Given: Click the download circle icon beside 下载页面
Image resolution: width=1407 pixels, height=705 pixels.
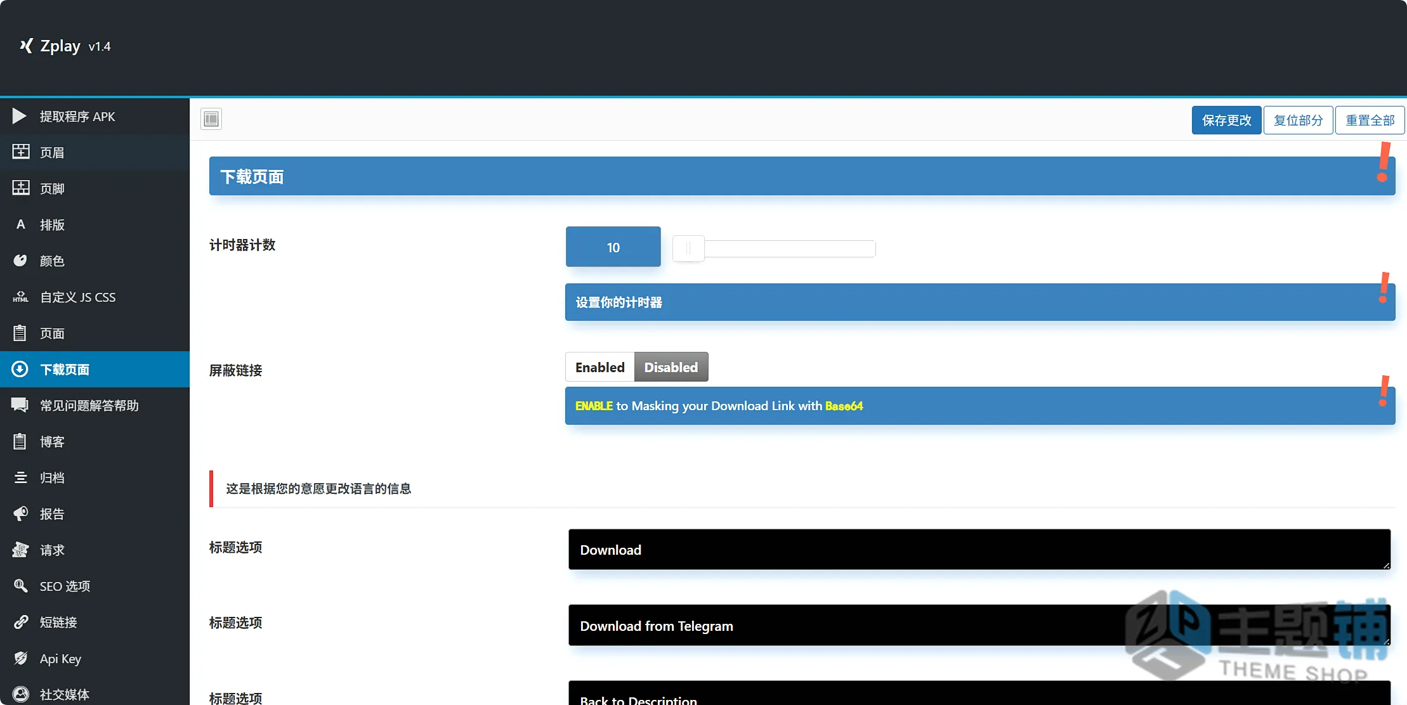Looking at the screenshot, I should pyautogui.click(x=20, y=369).
